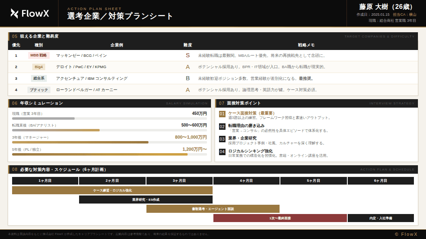Click the B difficulty grade for アクセンチュア row
The width and height of the screenshot is (426, 239).
[x=188, y=79]
